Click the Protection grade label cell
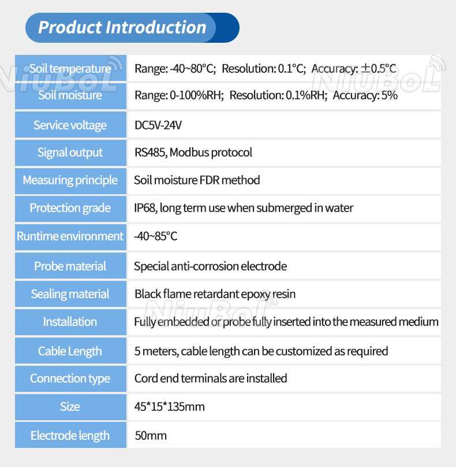Screen dimensions: 456x467 coord(70,208)
